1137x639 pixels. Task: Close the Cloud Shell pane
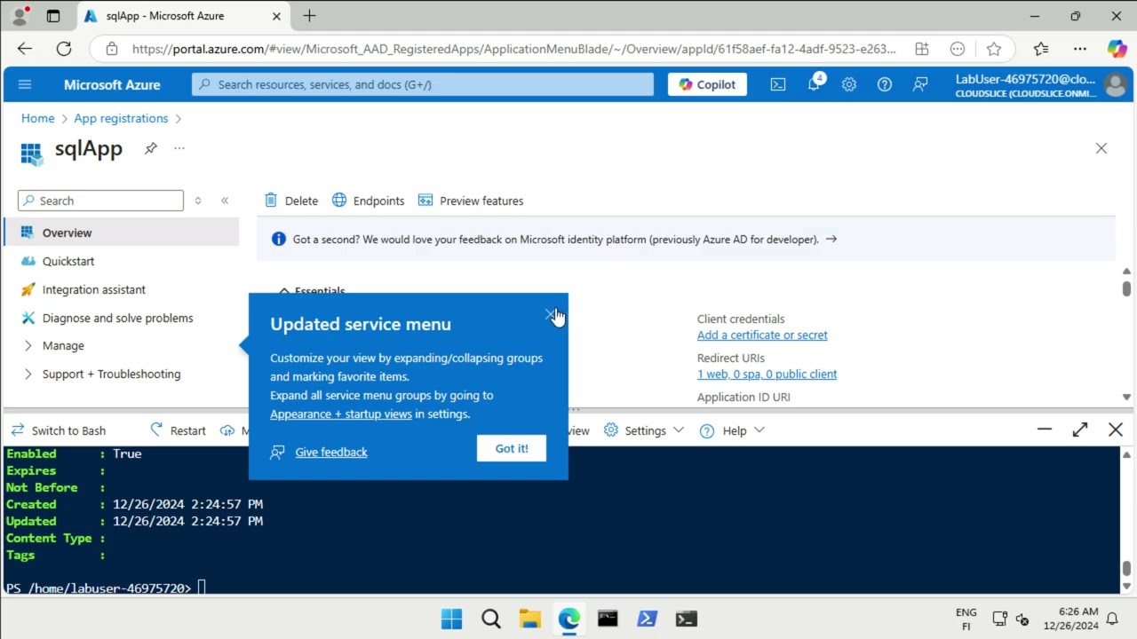click(1116, 430)
